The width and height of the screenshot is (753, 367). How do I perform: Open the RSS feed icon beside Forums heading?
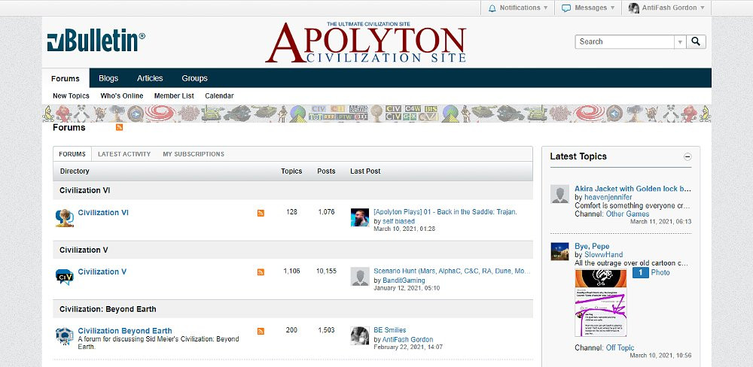pos(119,127)
